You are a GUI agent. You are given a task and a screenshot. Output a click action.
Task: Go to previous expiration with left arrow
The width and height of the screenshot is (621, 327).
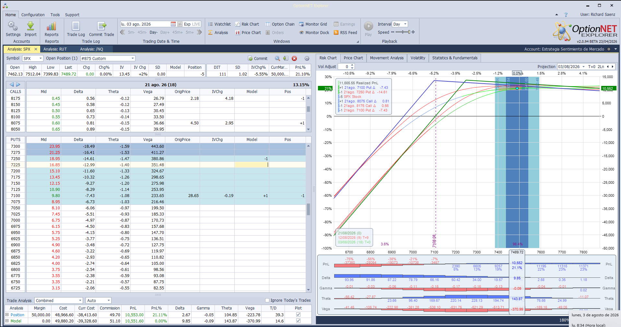(x=12, y=85)
